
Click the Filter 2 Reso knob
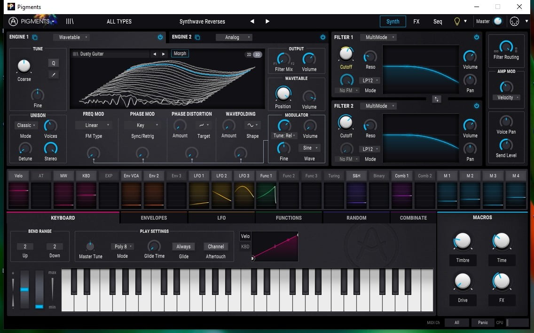tap(370, 126)
